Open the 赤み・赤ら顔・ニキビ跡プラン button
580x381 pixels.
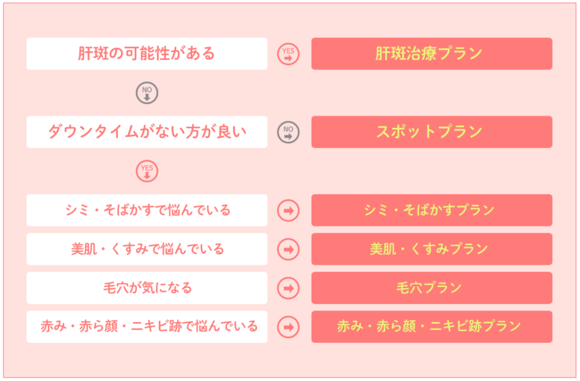[432, 327]
